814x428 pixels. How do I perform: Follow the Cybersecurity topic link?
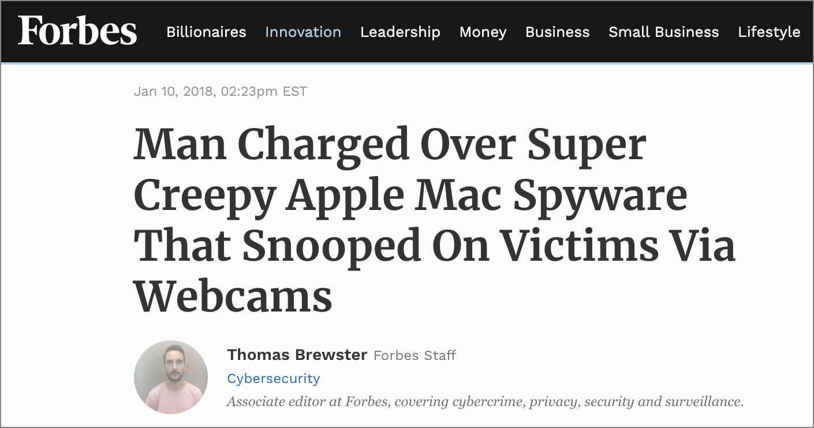[273, 378]
